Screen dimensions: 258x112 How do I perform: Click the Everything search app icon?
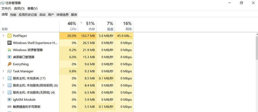pos(9,64)
